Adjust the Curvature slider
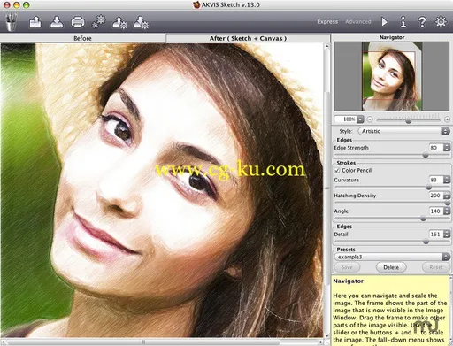This screenshot has width=453, height=346. coord(428,187)
